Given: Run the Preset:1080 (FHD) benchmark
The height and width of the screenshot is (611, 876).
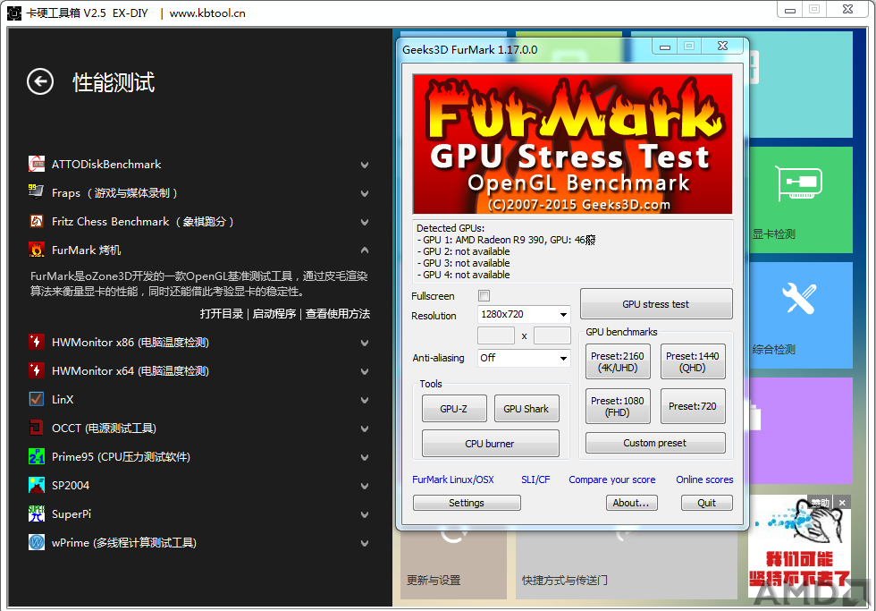Looking at the screenshot, I should tap(618, 406).
